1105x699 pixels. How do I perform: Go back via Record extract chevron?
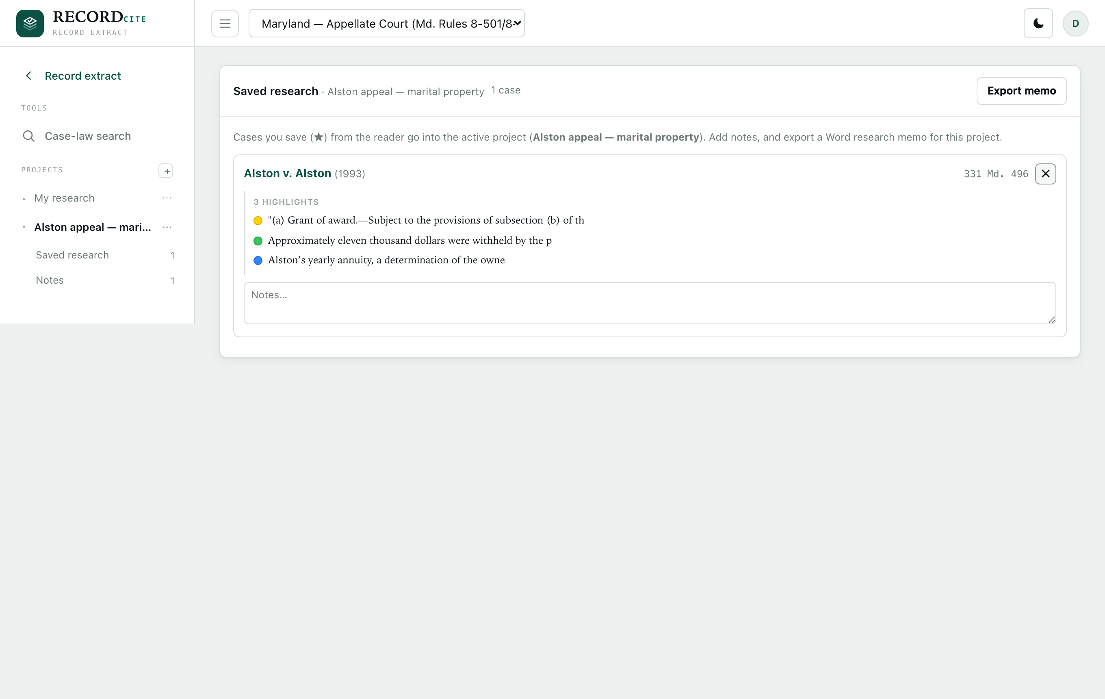28,76
